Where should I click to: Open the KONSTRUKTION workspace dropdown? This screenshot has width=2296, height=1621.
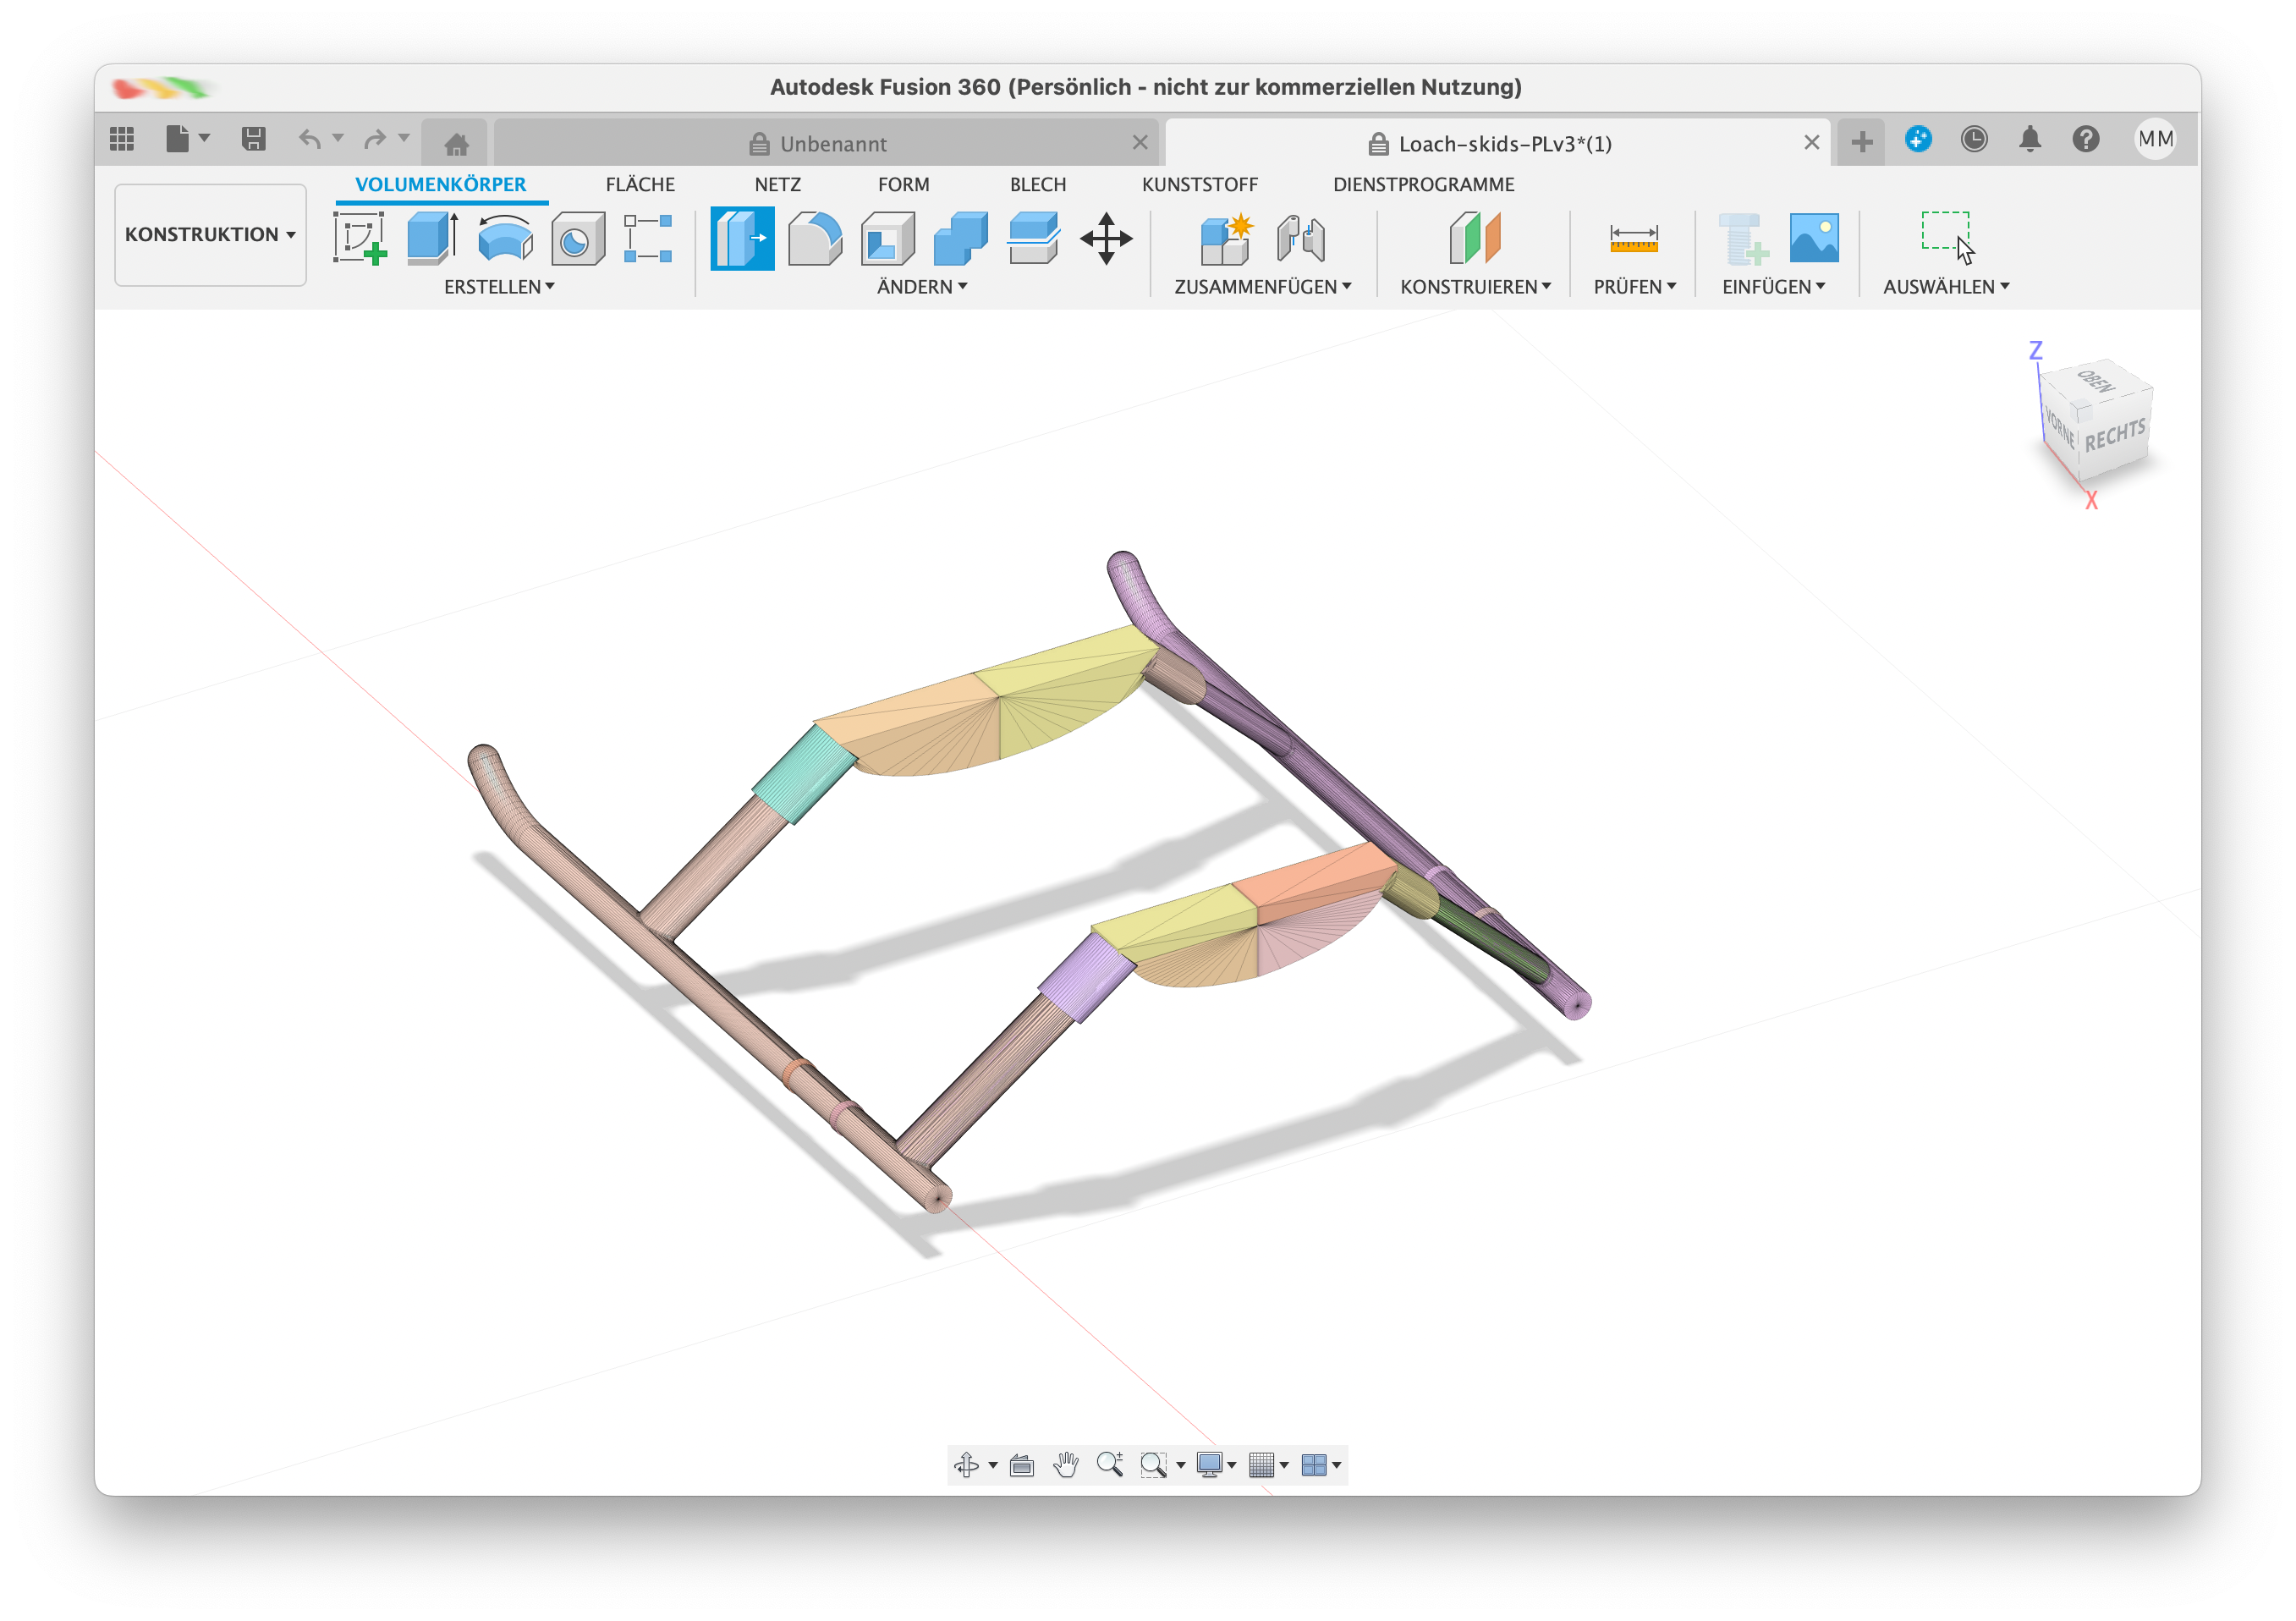[x=210, y=235]
